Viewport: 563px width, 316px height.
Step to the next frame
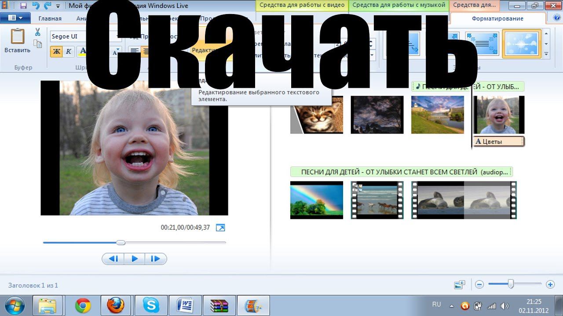(156, 259)
